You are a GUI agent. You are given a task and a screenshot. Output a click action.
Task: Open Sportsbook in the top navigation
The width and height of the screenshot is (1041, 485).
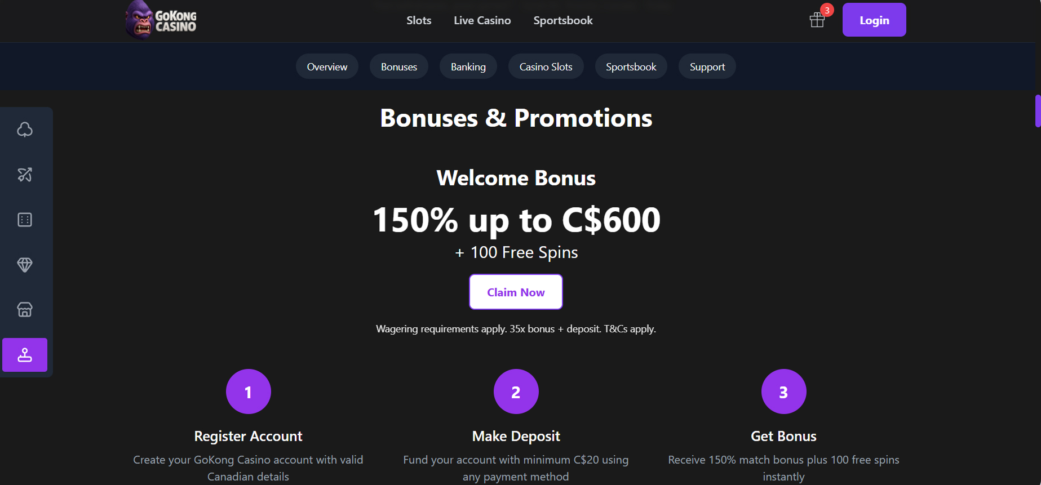563,20
